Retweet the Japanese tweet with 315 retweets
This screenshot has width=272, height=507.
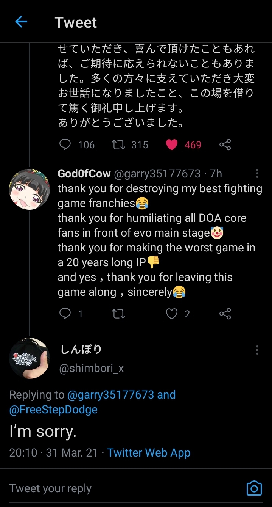click(x=119, y=144)
